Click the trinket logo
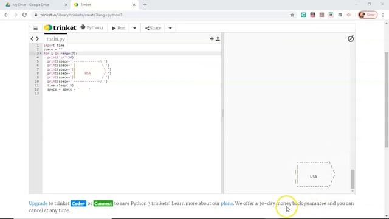This screenshot has height=219, width=389. pyautogui.click(x=60, y=28)
